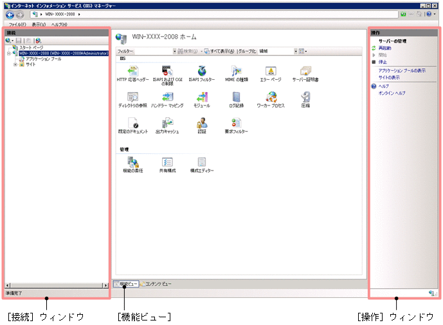Viewport: 443px width, 325px height.
Task: Open the dropdown arrow beside the top-right help icon
Action: 435,14
